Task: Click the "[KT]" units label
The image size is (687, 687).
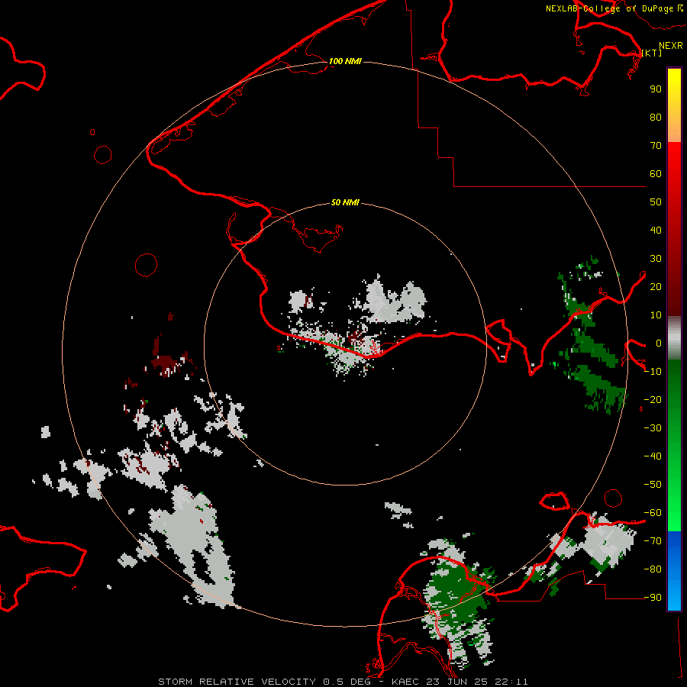Action: (652, 53)
